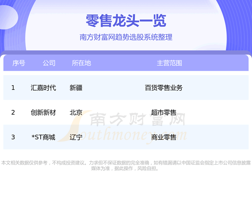Open the company 创新新材
The height and width of the screenshot is (220, 252).
tap(43, 113)
